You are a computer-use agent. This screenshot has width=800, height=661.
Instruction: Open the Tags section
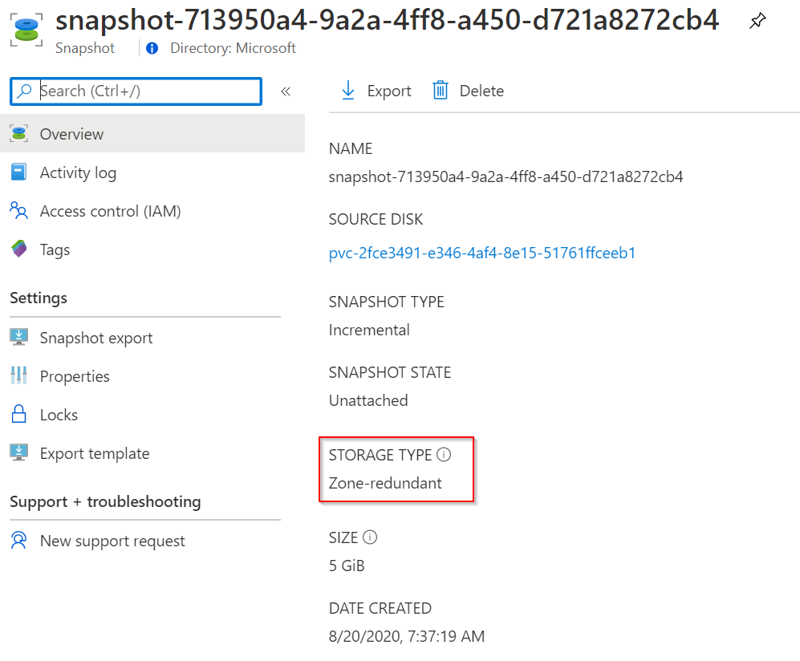[55, 249]
